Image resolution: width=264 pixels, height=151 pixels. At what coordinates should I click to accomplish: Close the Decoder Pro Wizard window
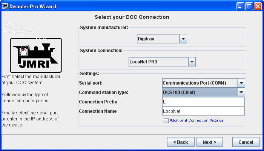[x=258, y=6]
